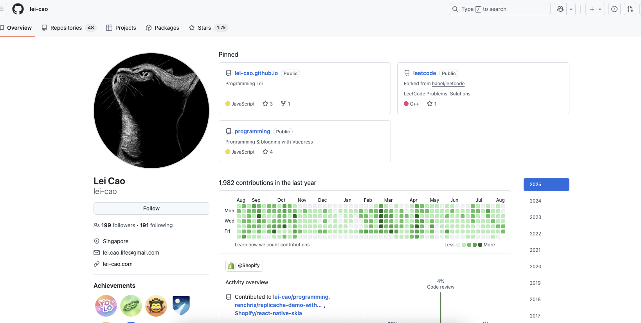Open the hamburger navigation menu

[2, 9]
